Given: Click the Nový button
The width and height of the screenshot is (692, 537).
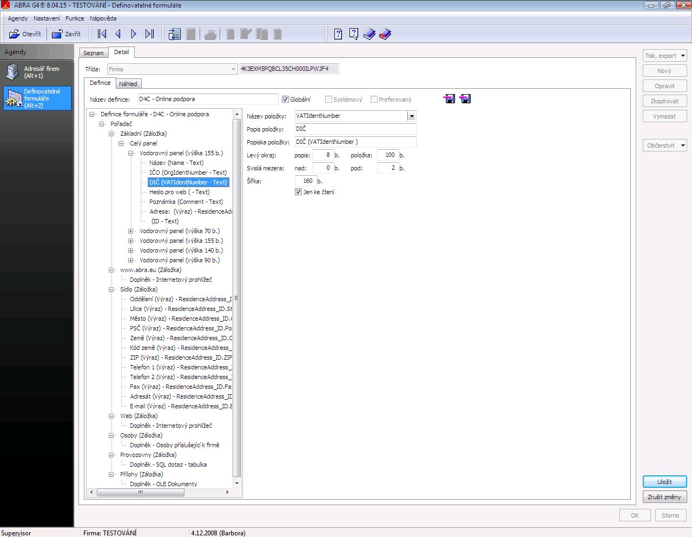Looking at the screenshot, I should [x=665, y=71].
